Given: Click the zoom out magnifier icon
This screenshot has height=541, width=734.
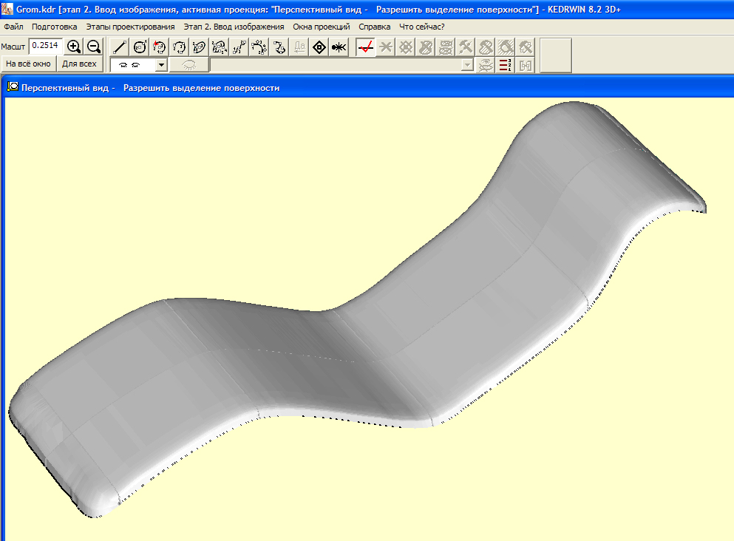Looking at the screenshot, I should [x=94, y=47].
